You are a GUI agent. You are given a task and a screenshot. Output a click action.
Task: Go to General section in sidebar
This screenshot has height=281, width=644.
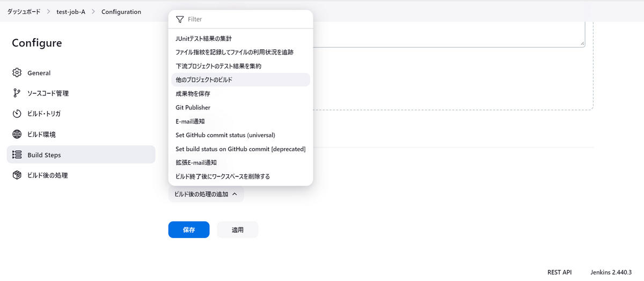click(81, 72)
